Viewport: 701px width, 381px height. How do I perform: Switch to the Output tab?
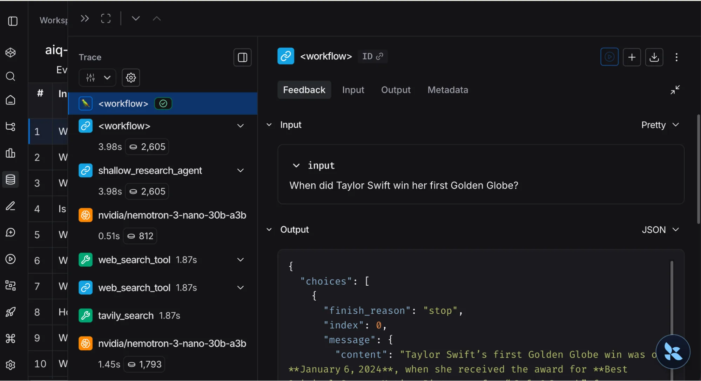(x=396, y=90)
